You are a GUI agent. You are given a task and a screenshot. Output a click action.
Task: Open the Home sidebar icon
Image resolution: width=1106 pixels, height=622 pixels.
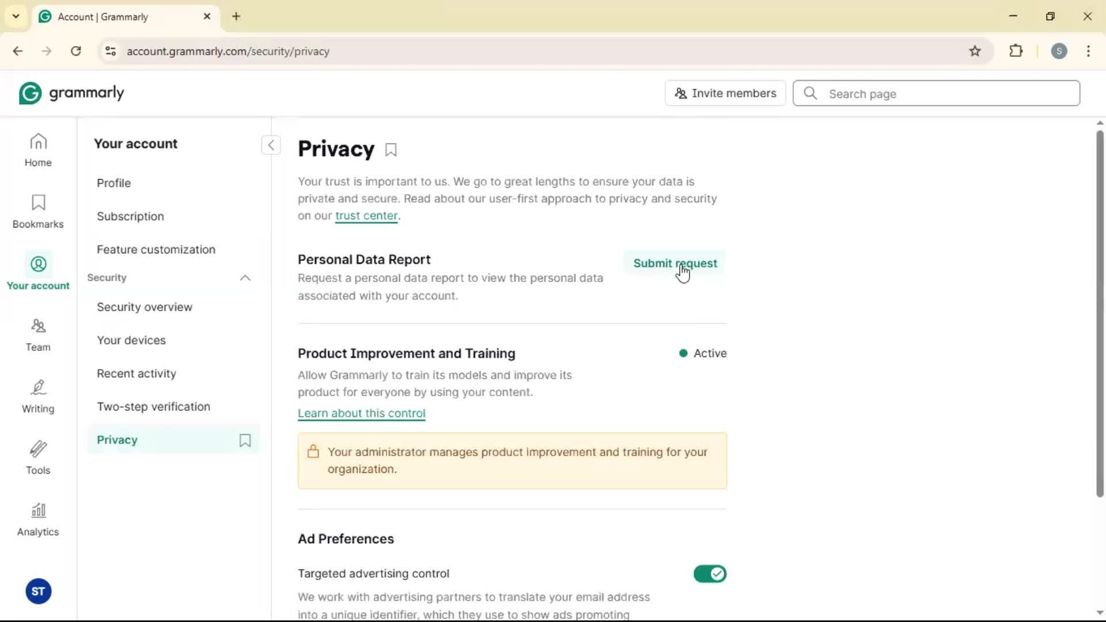point(38,150)
